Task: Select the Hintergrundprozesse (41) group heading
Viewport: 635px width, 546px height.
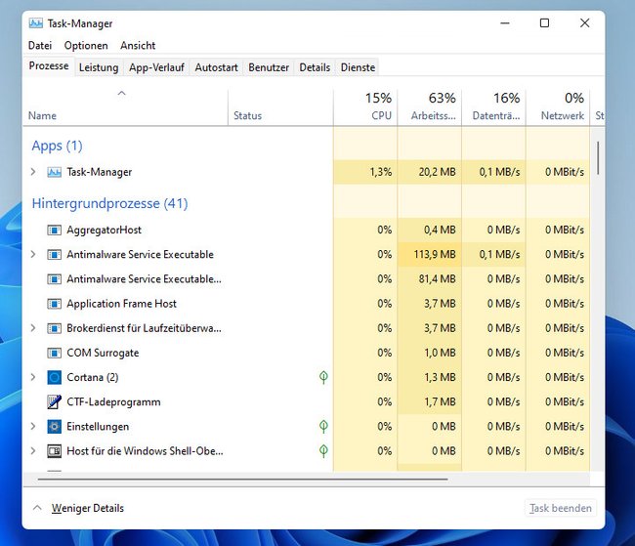Action: point(109,203)
